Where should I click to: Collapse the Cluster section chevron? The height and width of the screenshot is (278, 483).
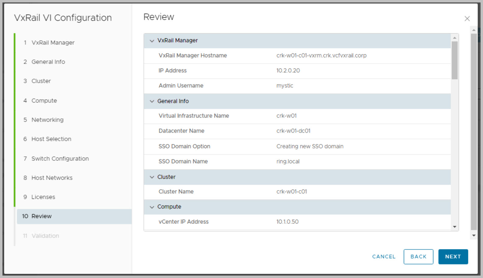(x=152, y=177)
